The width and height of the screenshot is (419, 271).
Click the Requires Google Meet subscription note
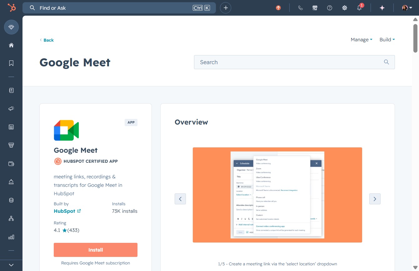pos(96,263)
